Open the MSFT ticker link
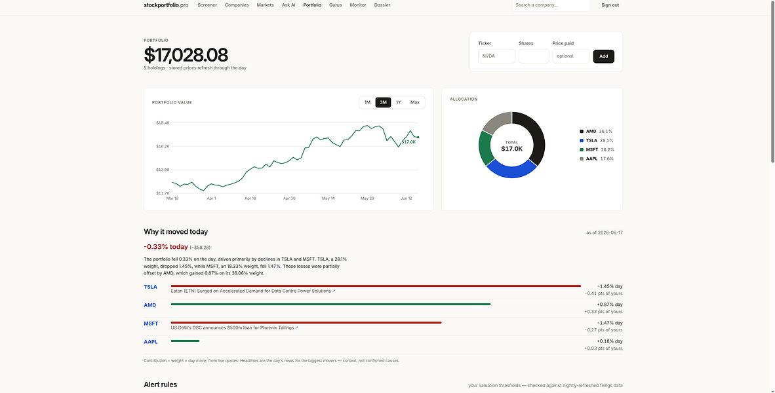 (x=151, y=324)
